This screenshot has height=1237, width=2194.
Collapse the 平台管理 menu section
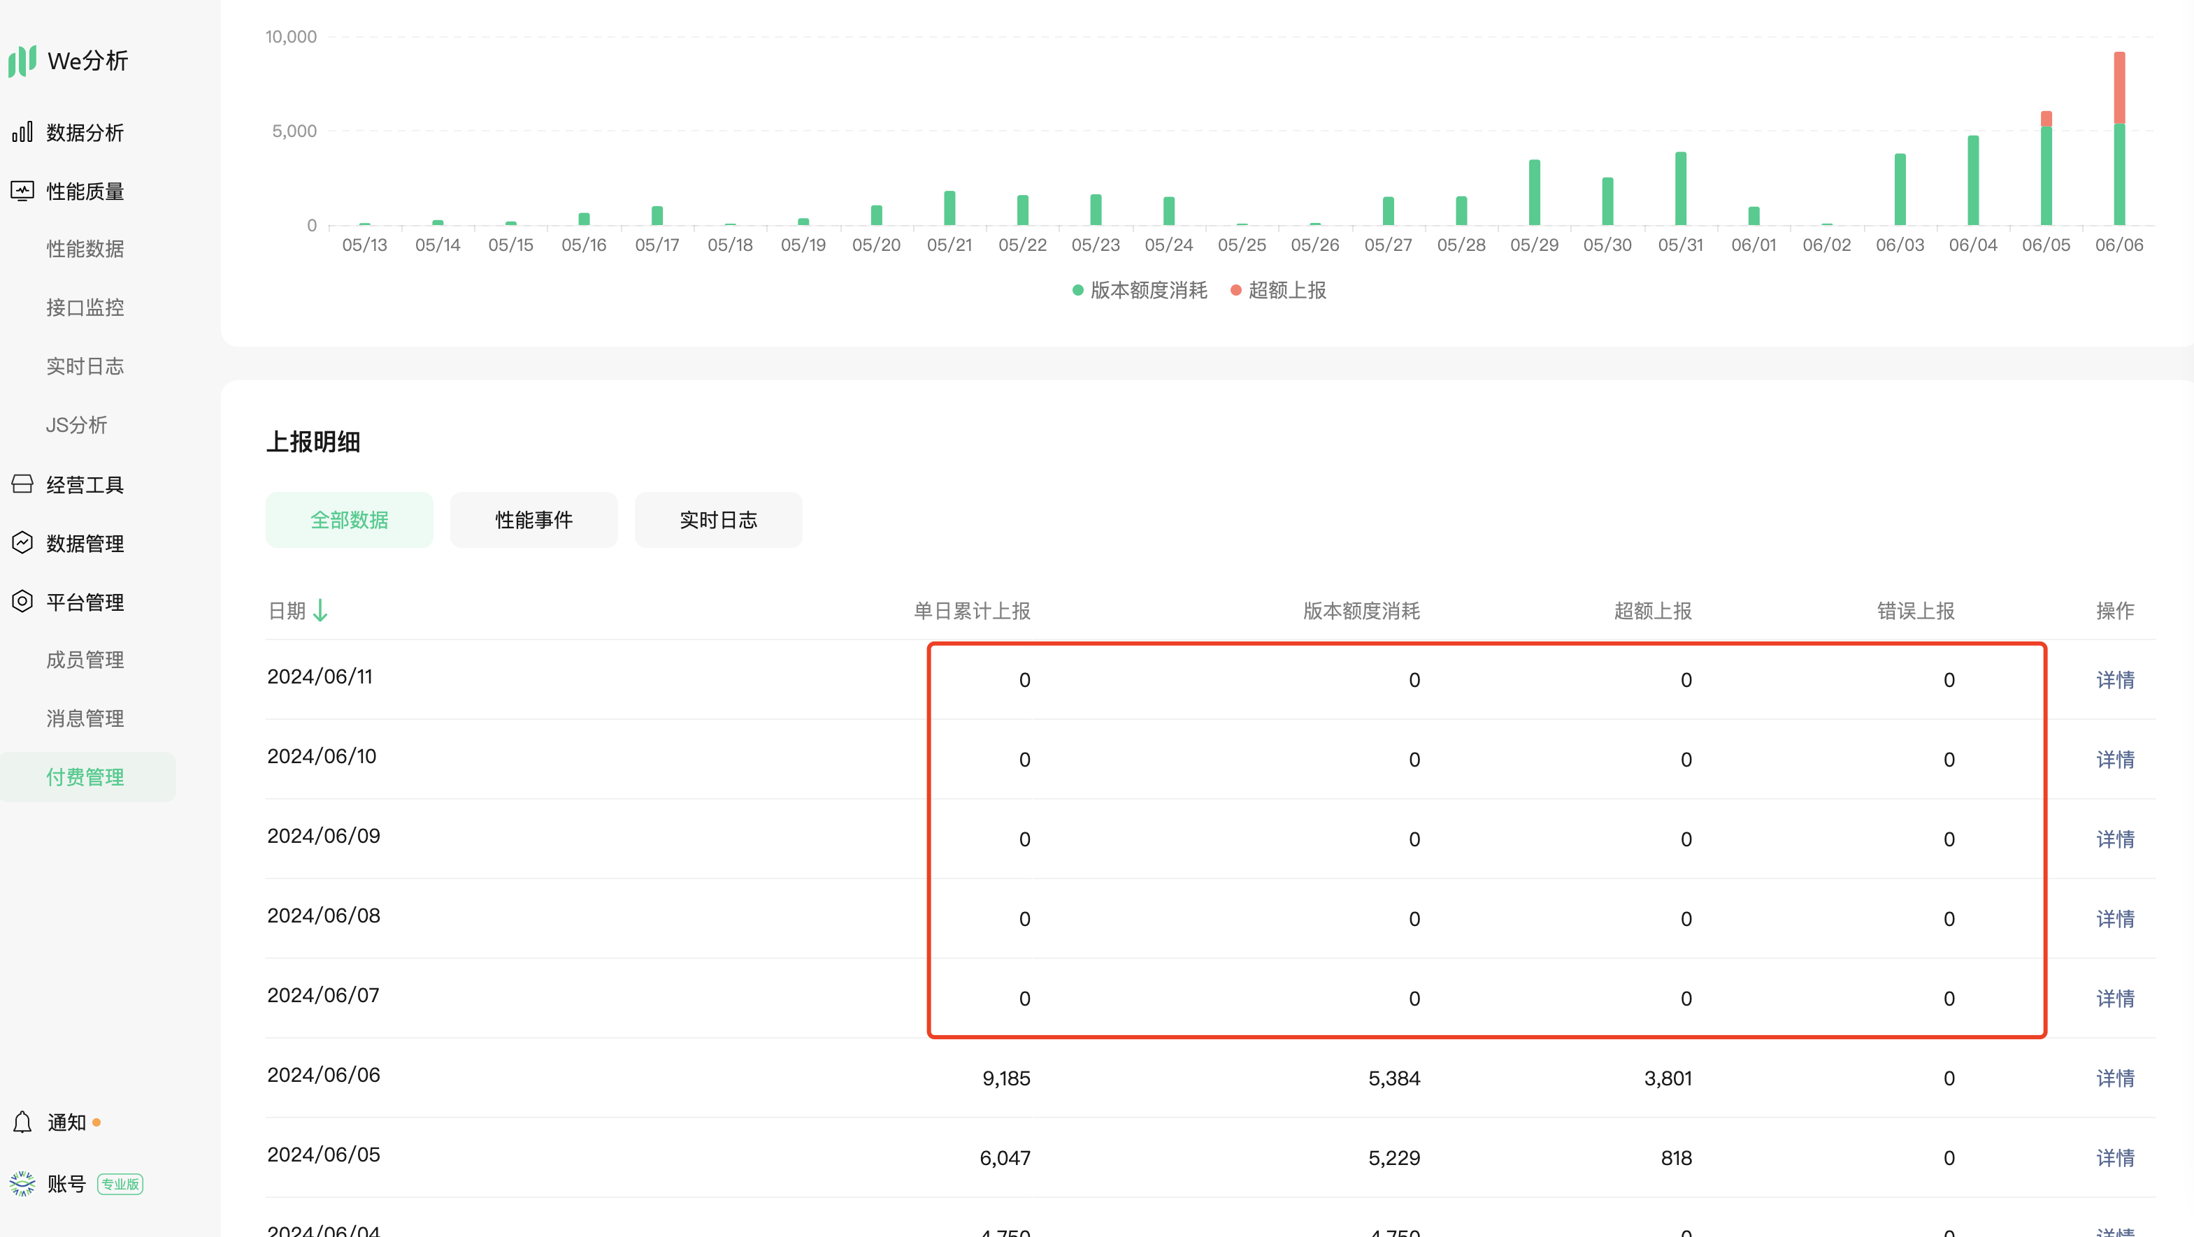[x=85, y=602]
